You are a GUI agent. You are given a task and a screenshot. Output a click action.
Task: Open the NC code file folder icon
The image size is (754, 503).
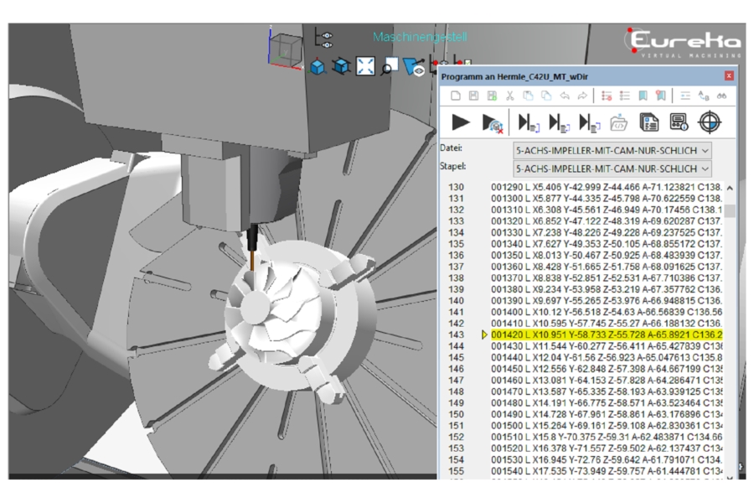(x=619, y=122)
